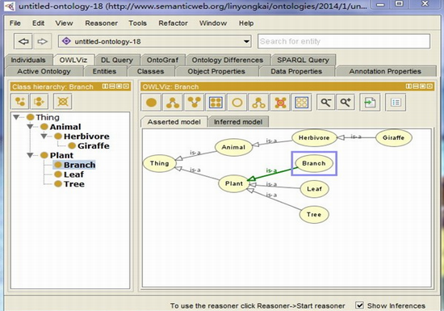Open the Reasoner menu

point(102,23)
